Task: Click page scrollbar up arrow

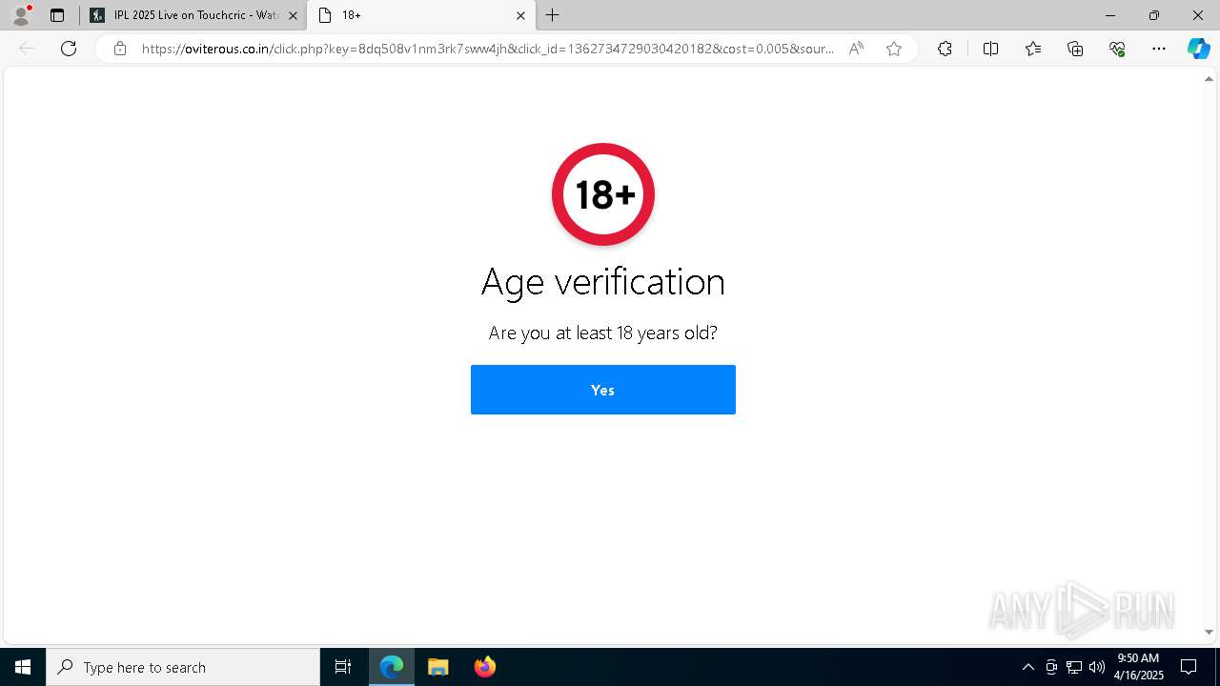Action: (1210, 79)
